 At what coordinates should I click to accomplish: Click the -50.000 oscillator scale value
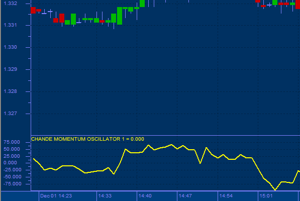[13, 177]
